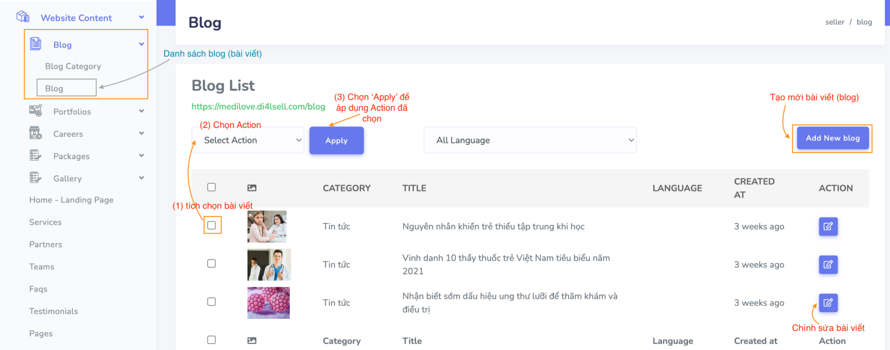Click the Add New blog button
890x350 pixels.
point(832,138)
